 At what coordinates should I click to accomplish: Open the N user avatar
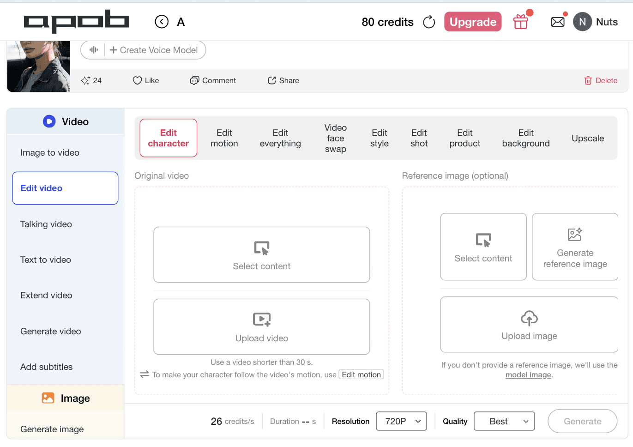tap(582, 22)
